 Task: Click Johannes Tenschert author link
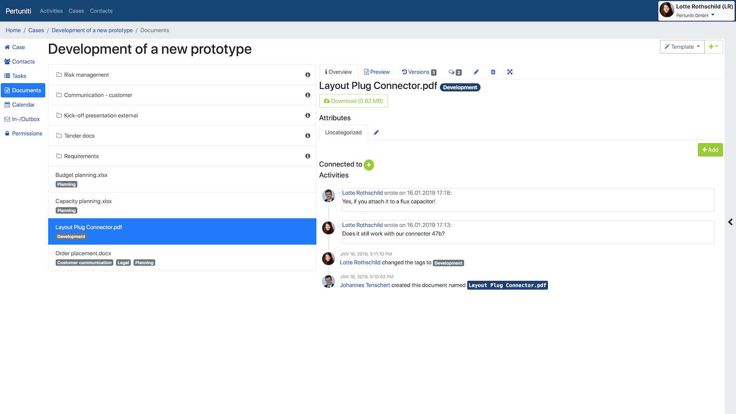(365, 285)
